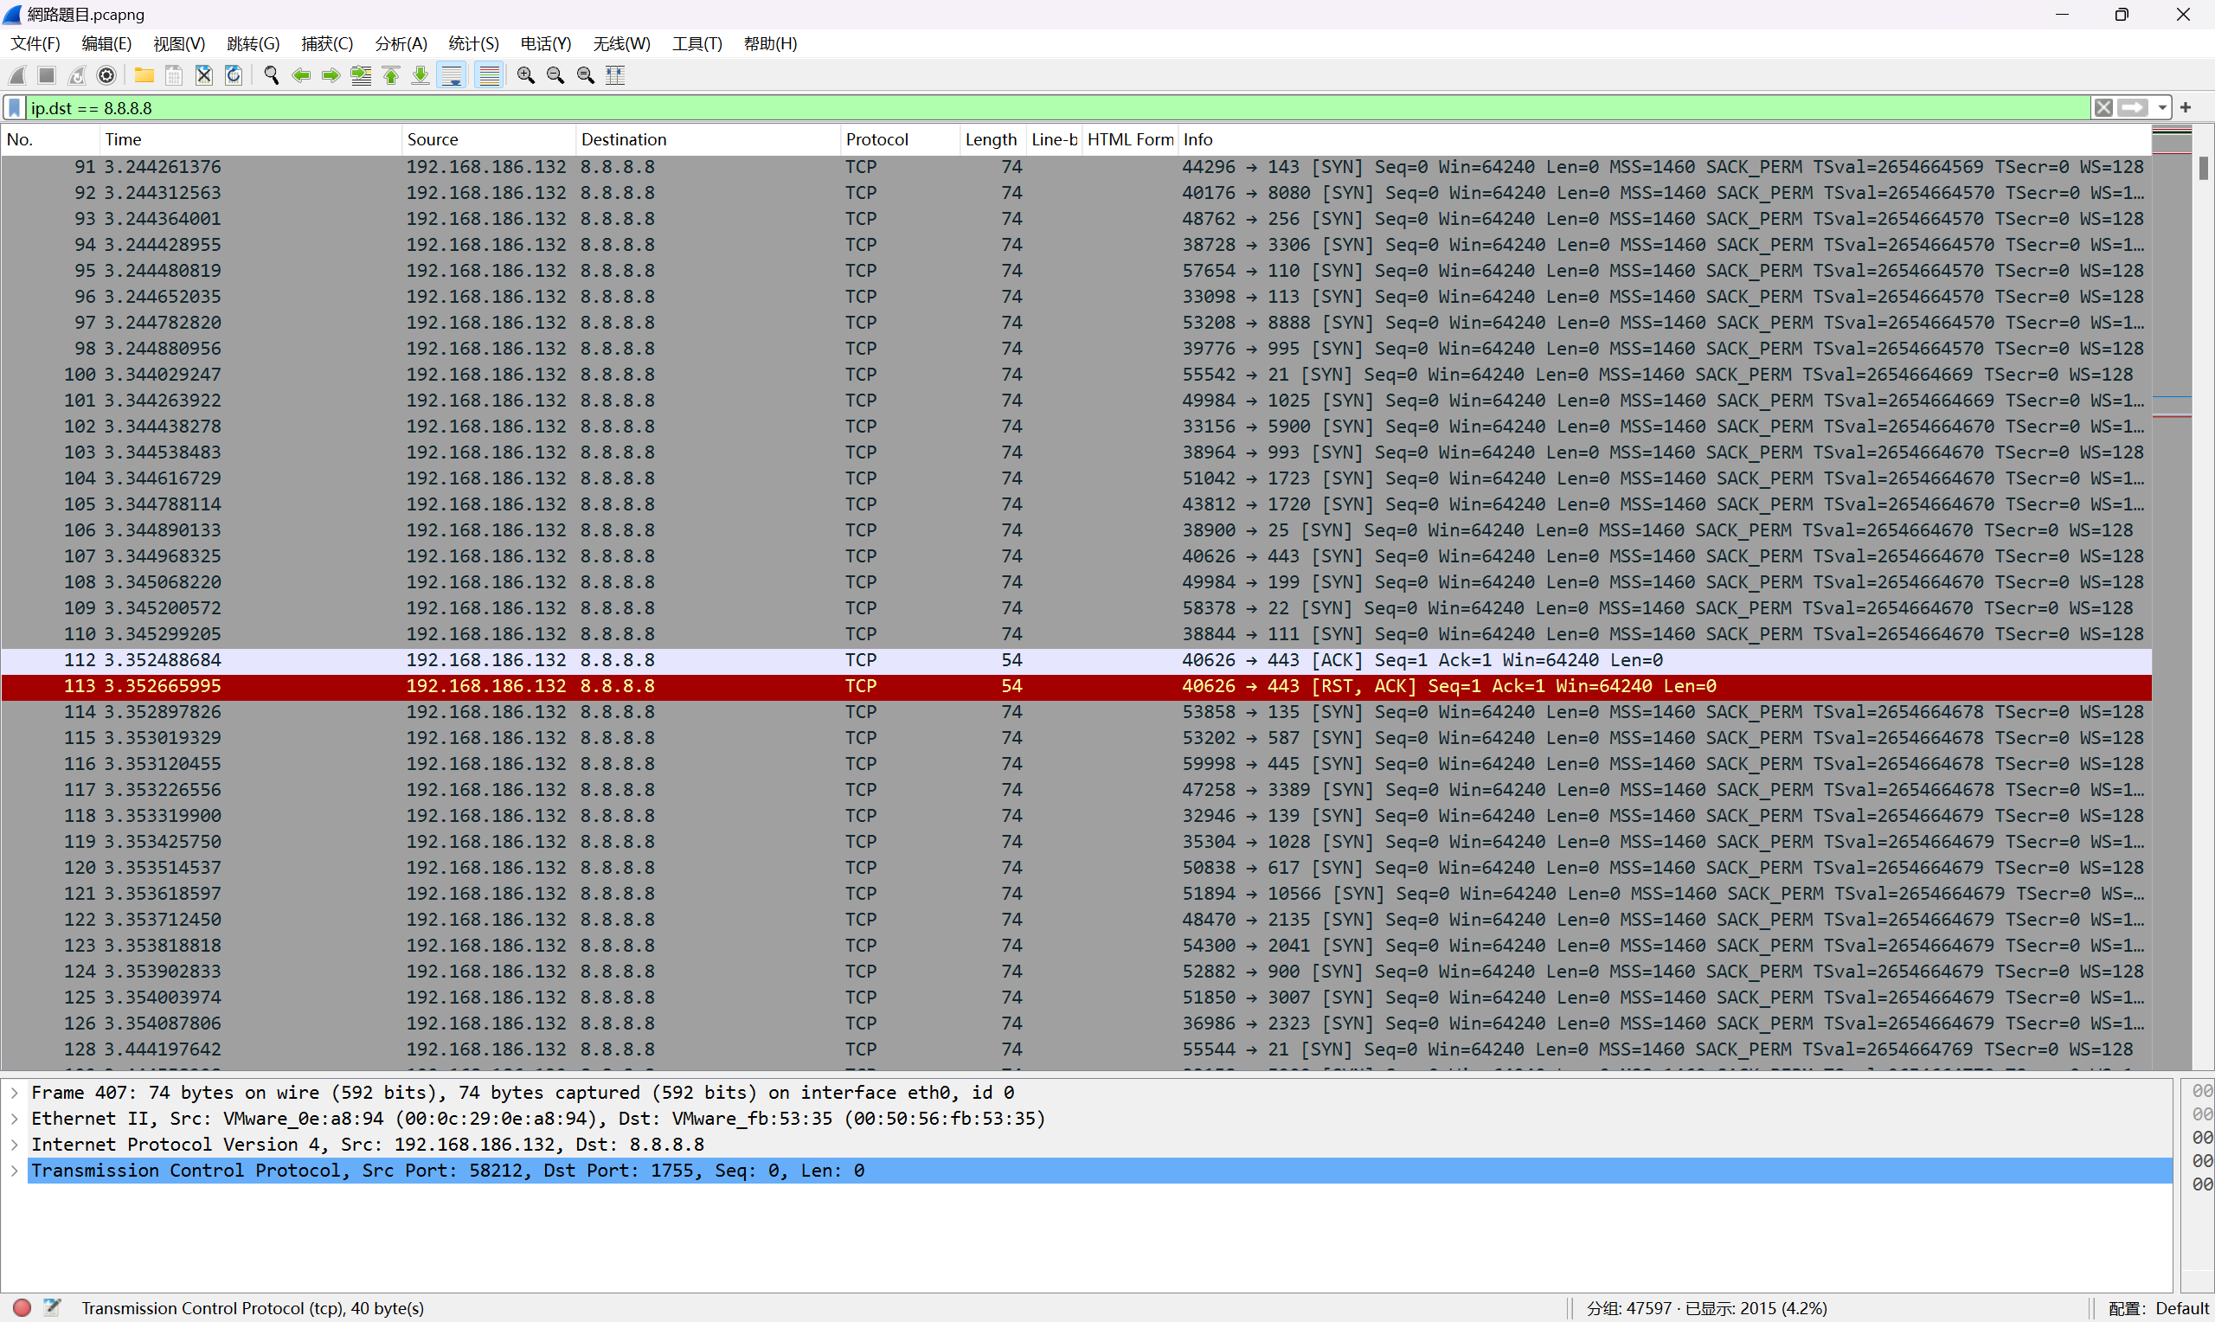The height and width of the screenshot is (1322, 2215).
Task: Expand the Transmission Control Protocol section
Action: [x=15, y=1171]
